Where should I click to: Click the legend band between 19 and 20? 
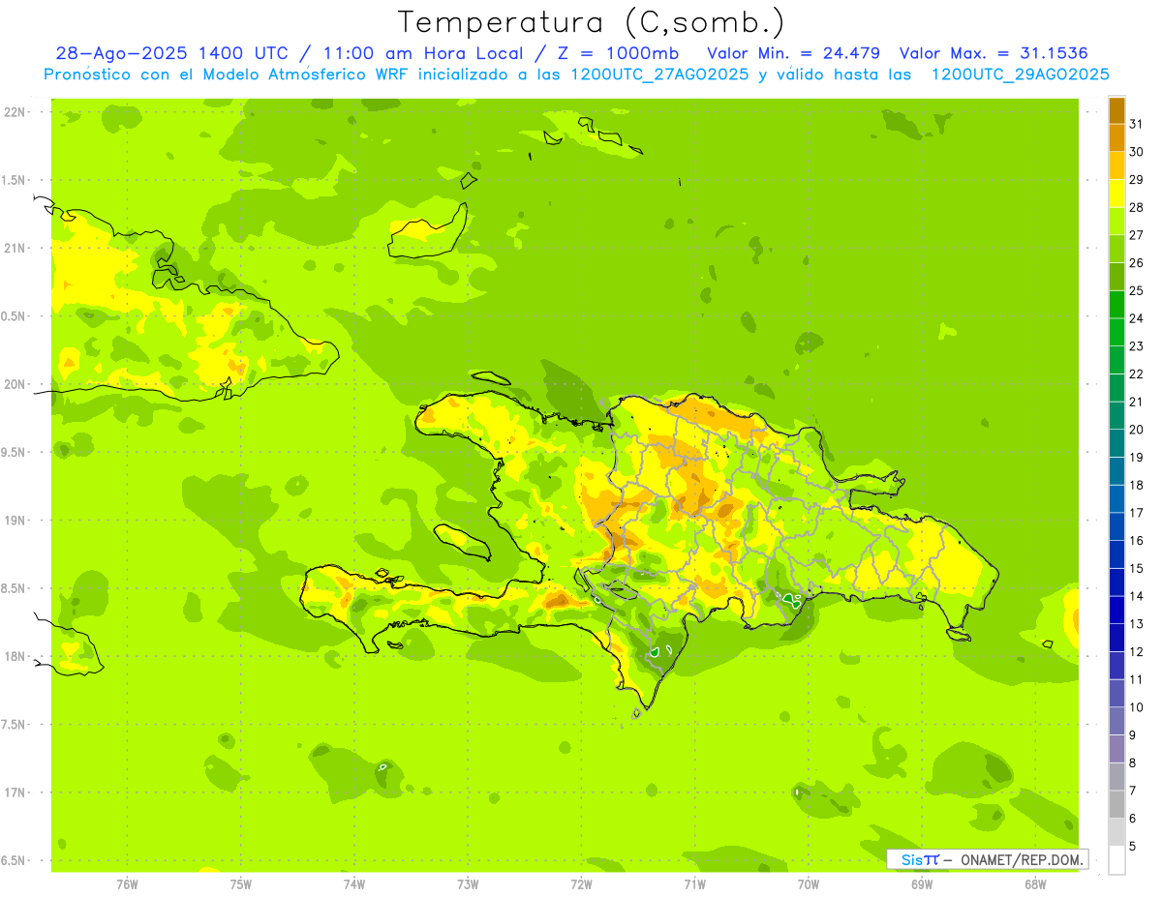click(x=1116, y=443)
